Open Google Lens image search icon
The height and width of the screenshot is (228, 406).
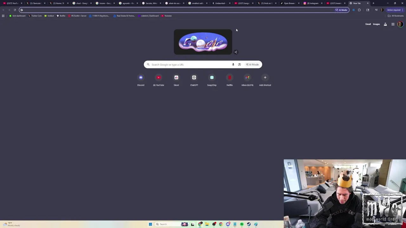(239, 65)
